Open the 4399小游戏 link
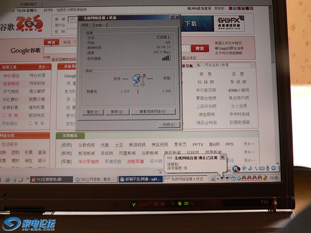 pos(239,91)
